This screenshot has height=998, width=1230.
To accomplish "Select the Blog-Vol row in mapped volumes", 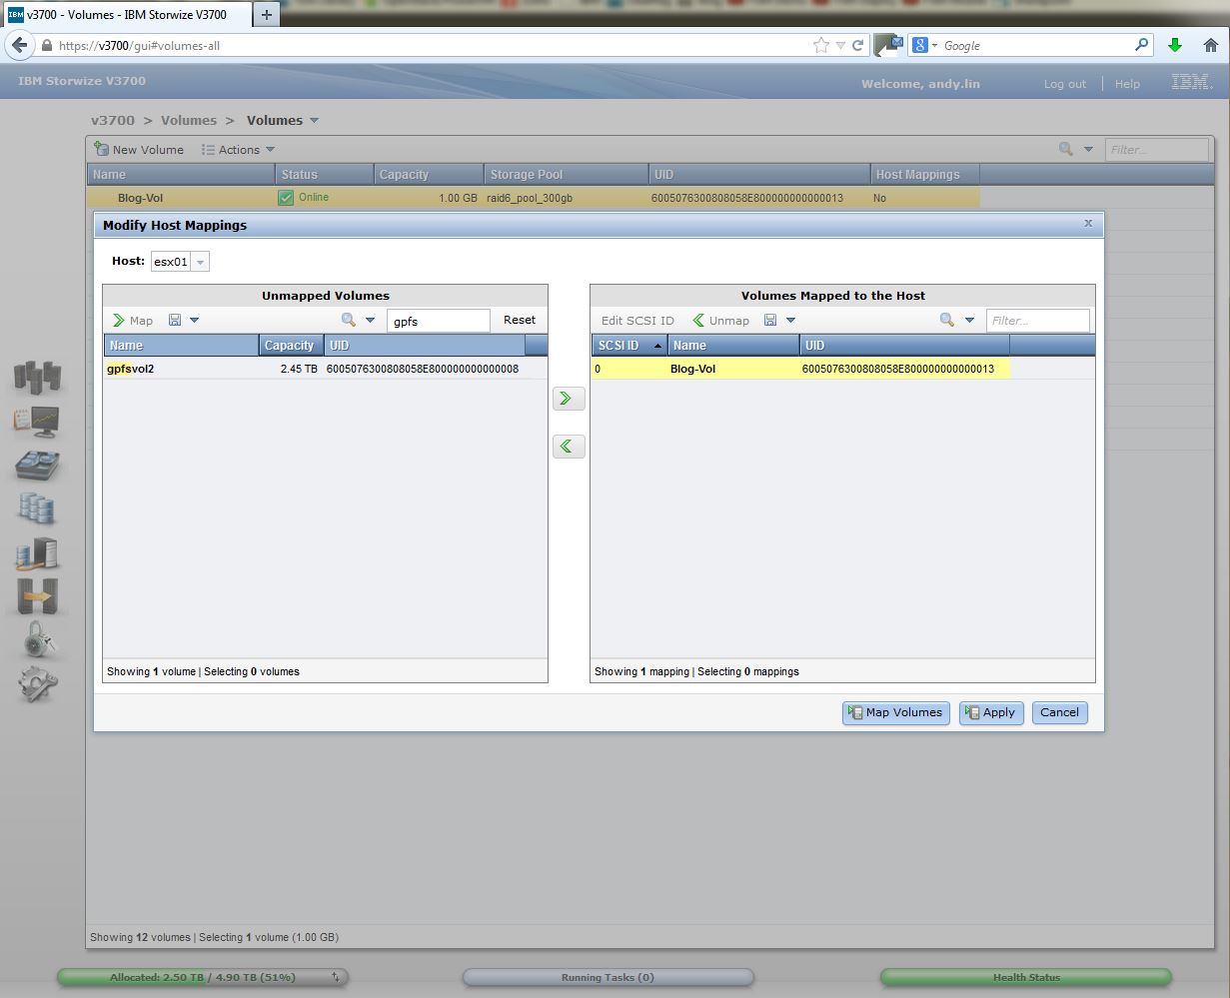I will 842,369.
